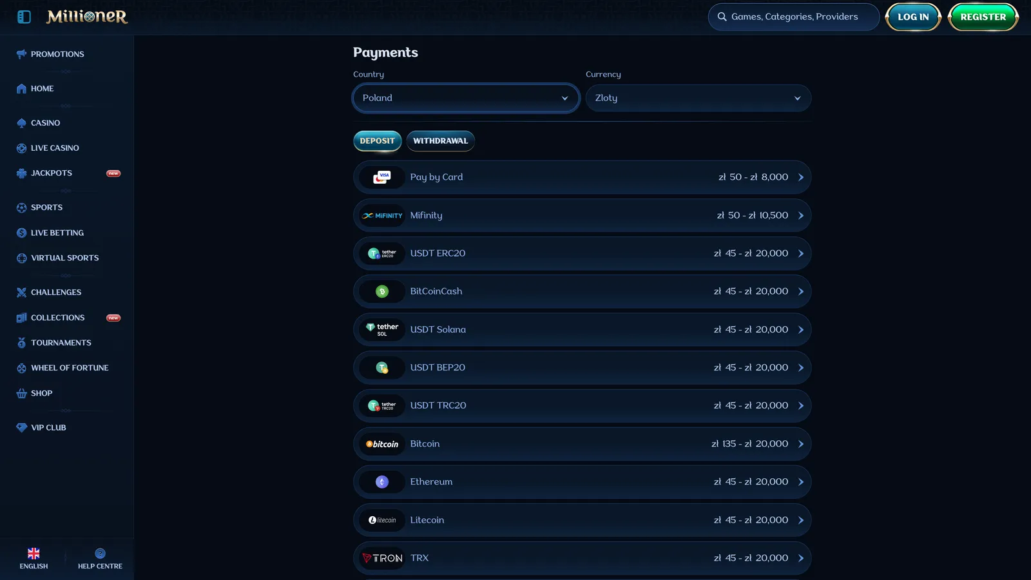Click the Log In button
This screenshot has width=1031, height=580.
click(913, 17)
